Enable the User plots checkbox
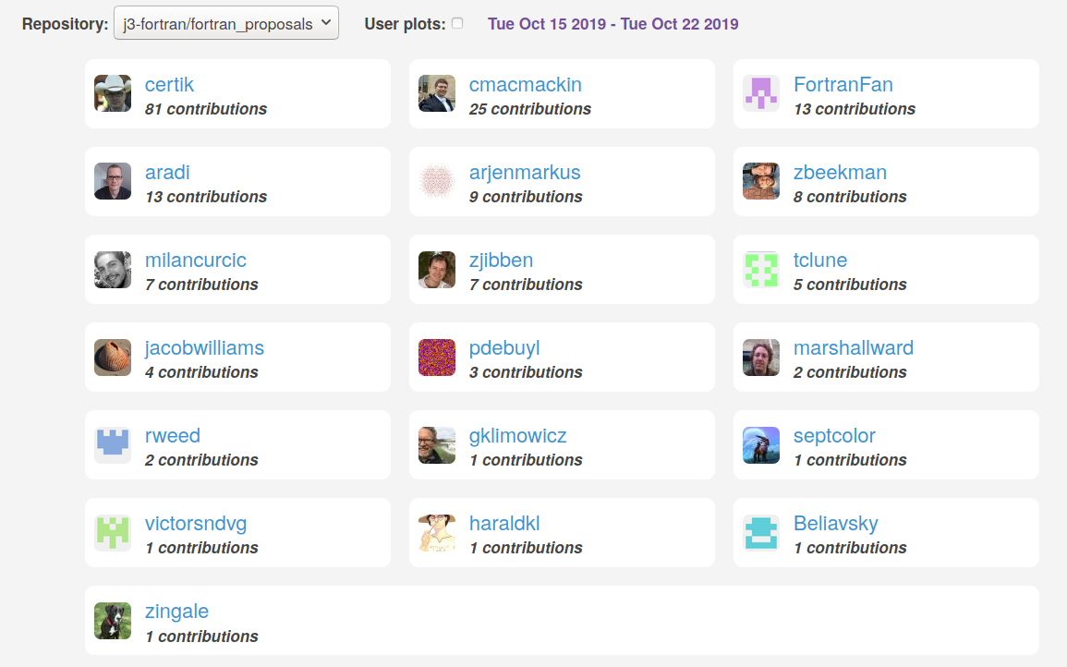The width and height of the screenshot is (1067, 667). [457, 23]
